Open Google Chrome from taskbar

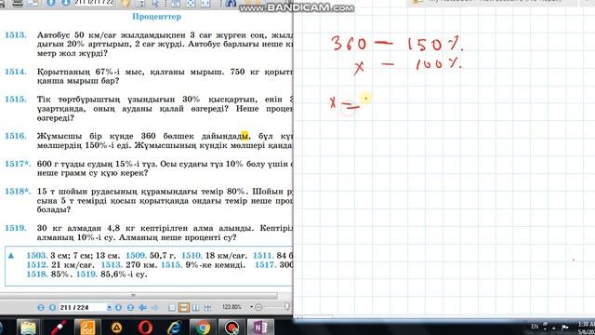[x=203, y=327]
